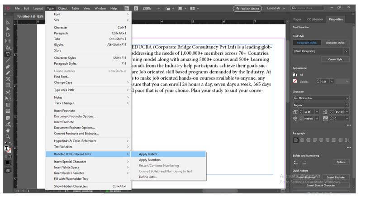Select the Pencil tool

pos(8,73)
